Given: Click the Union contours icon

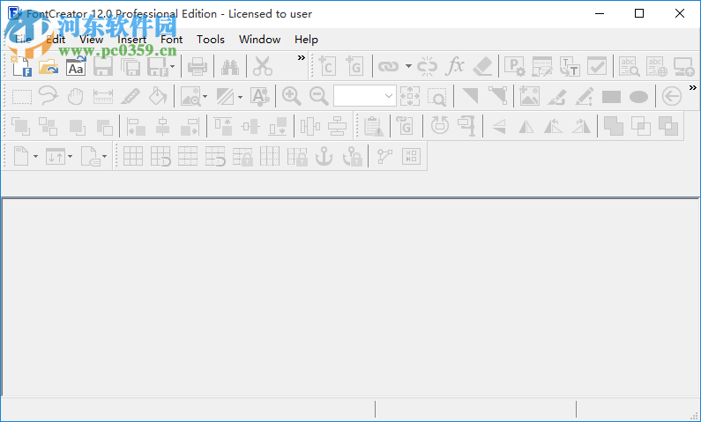Looking at the screenshot, I should 614,126.
